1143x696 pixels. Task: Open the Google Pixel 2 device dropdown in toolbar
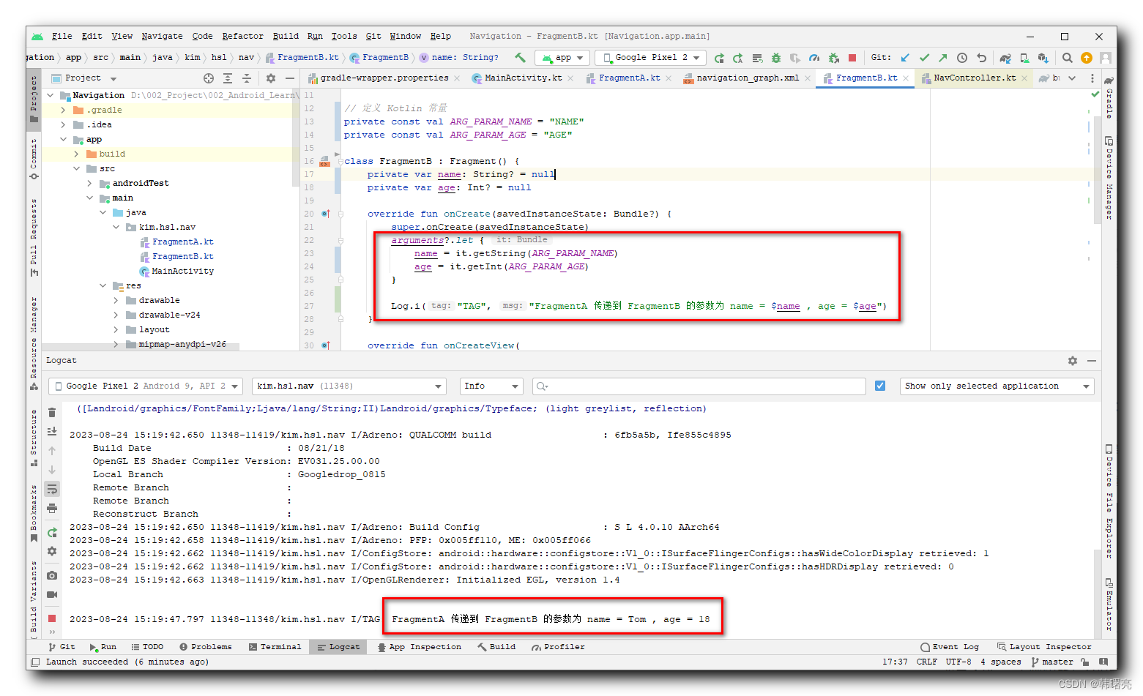652,58
